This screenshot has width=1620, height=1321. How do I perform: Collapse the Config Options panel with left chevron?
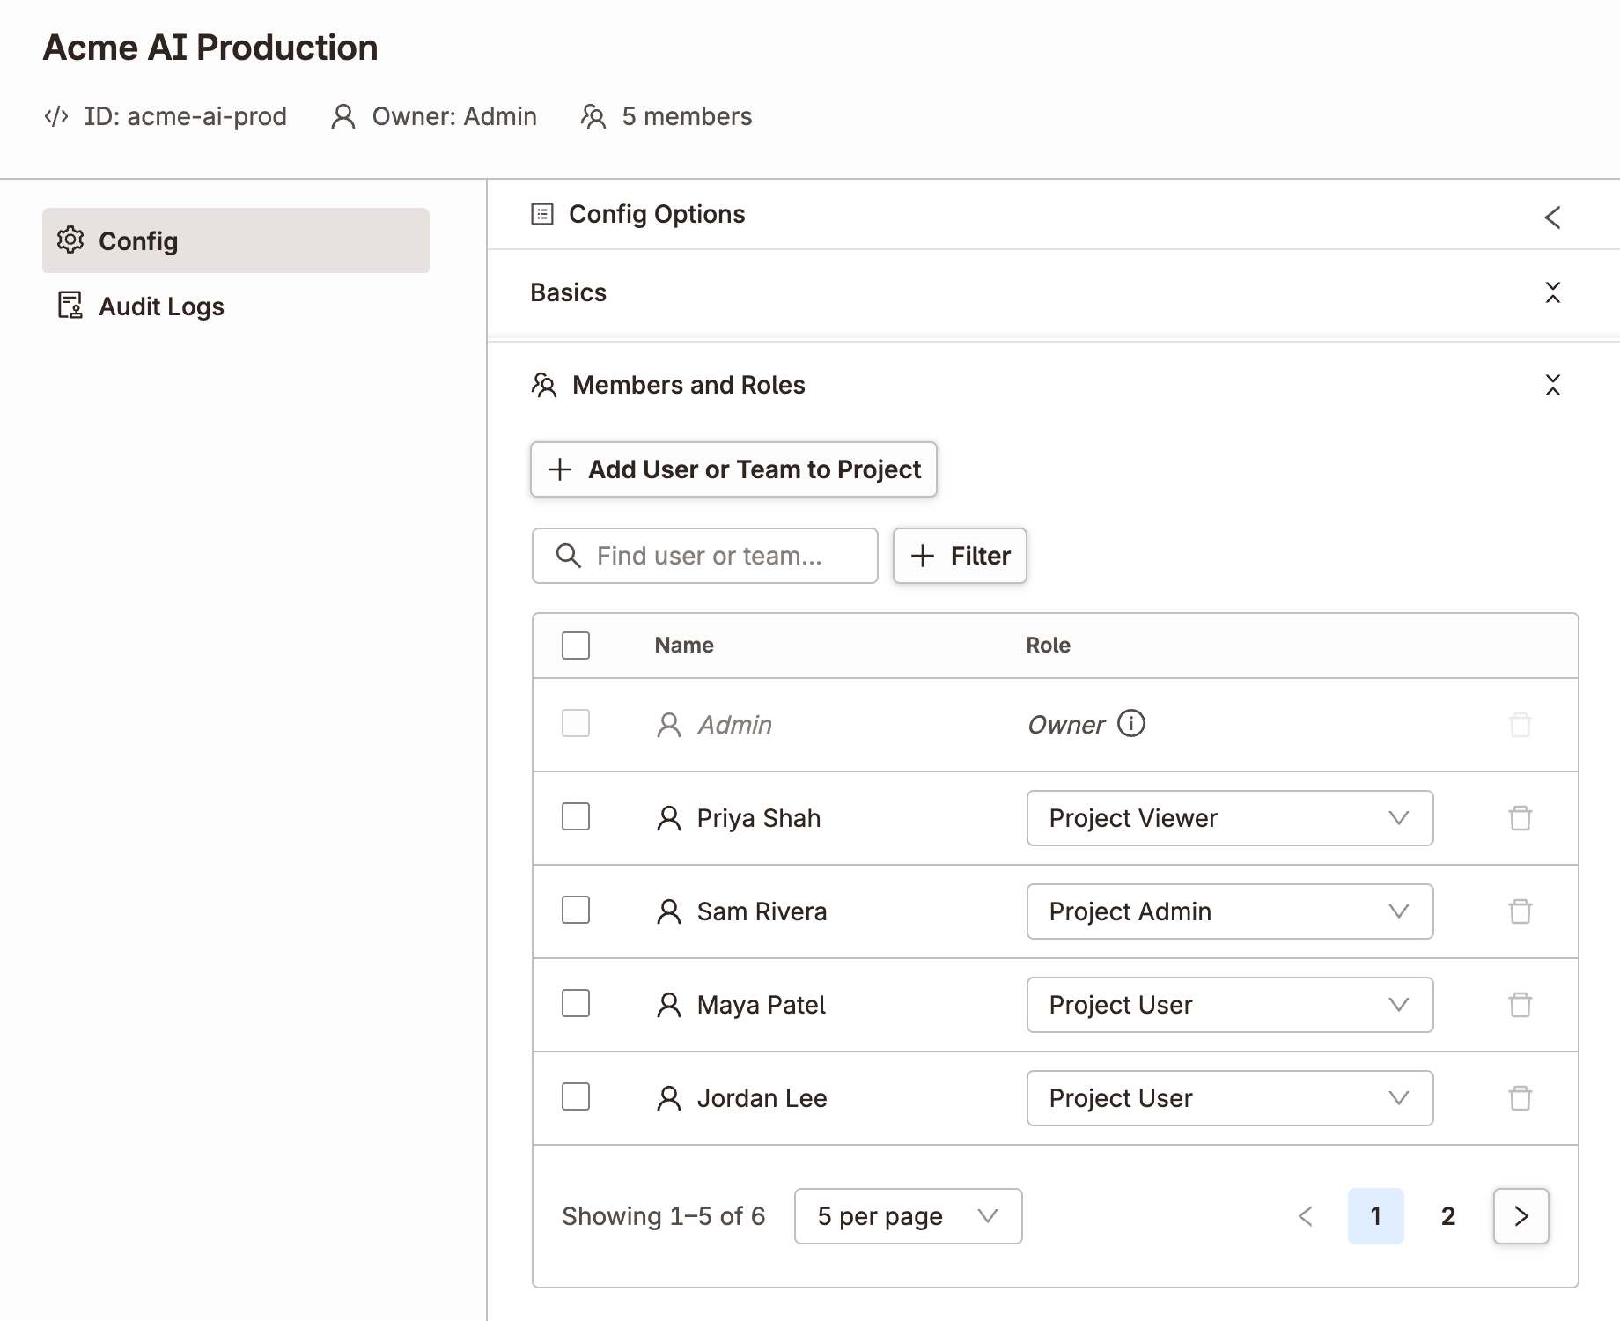(x=1553, y=218)
